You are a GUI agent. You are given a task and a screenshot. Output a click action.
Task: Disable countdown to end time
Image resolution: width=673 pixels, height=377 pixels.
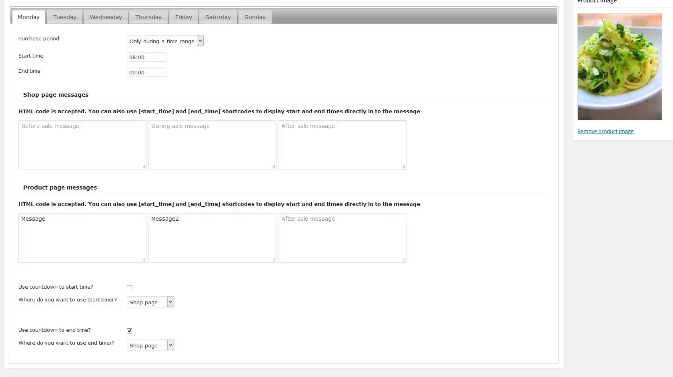pos(129,330)
